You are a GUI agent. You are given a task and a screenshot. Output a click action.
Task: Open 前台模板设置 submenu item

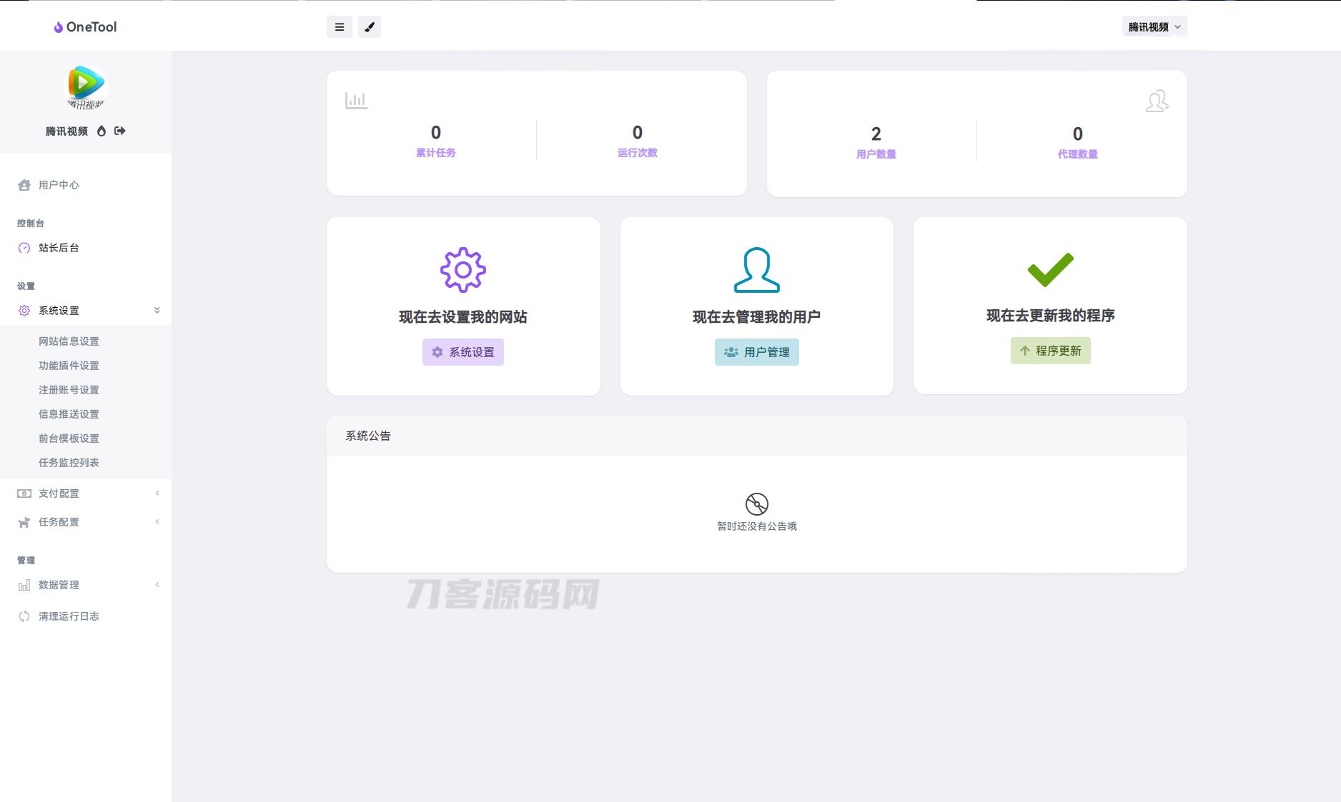[x=69, y=438]
